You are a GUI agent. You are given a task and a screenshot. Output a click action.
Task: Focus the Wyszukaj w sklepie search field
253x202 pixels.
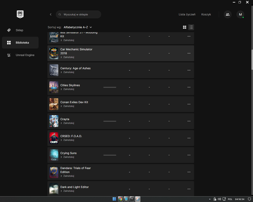click(x=78, y=15)
